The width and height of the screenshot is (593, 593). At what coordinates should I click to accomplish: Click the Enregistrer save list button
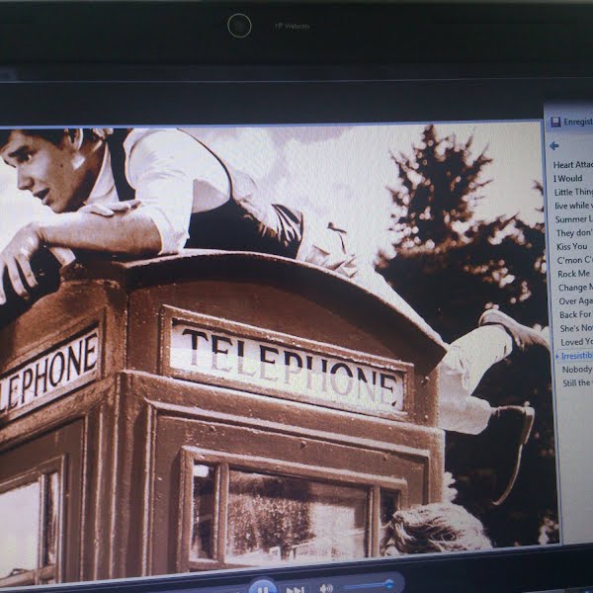tap(577, 122)
